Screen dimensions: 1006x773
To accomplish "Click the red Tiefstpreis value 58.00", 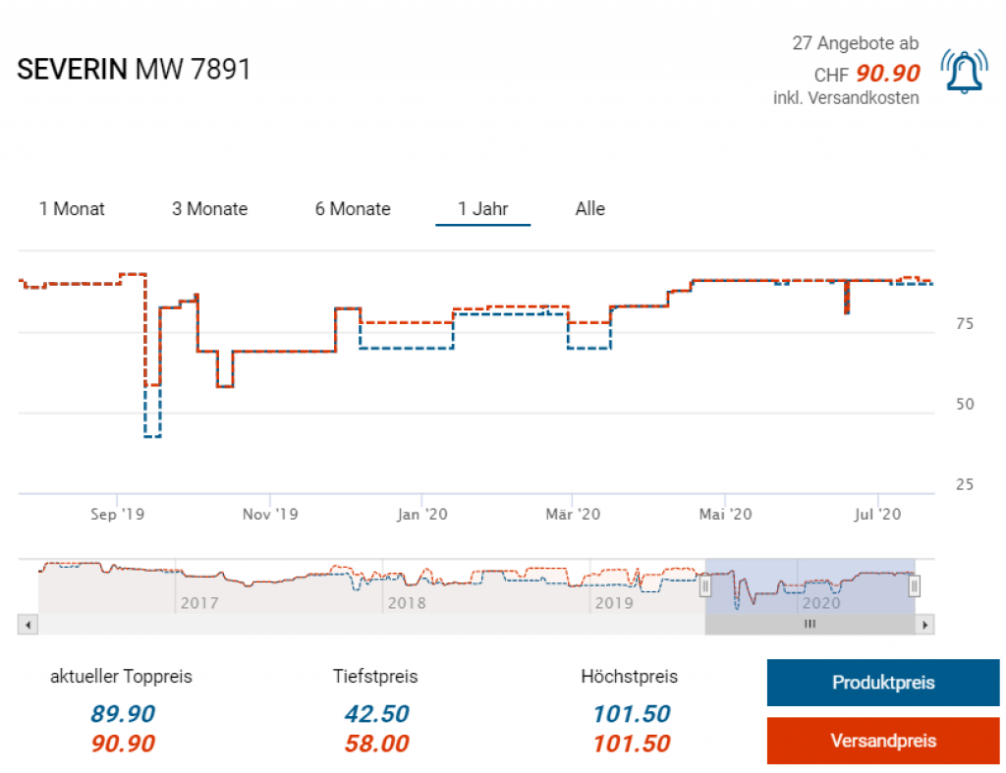I will click(x=376, y=744).
